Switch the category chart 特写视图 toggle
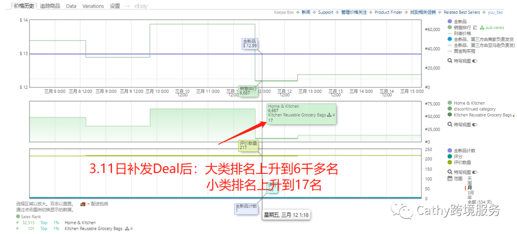 pos(475,125)
